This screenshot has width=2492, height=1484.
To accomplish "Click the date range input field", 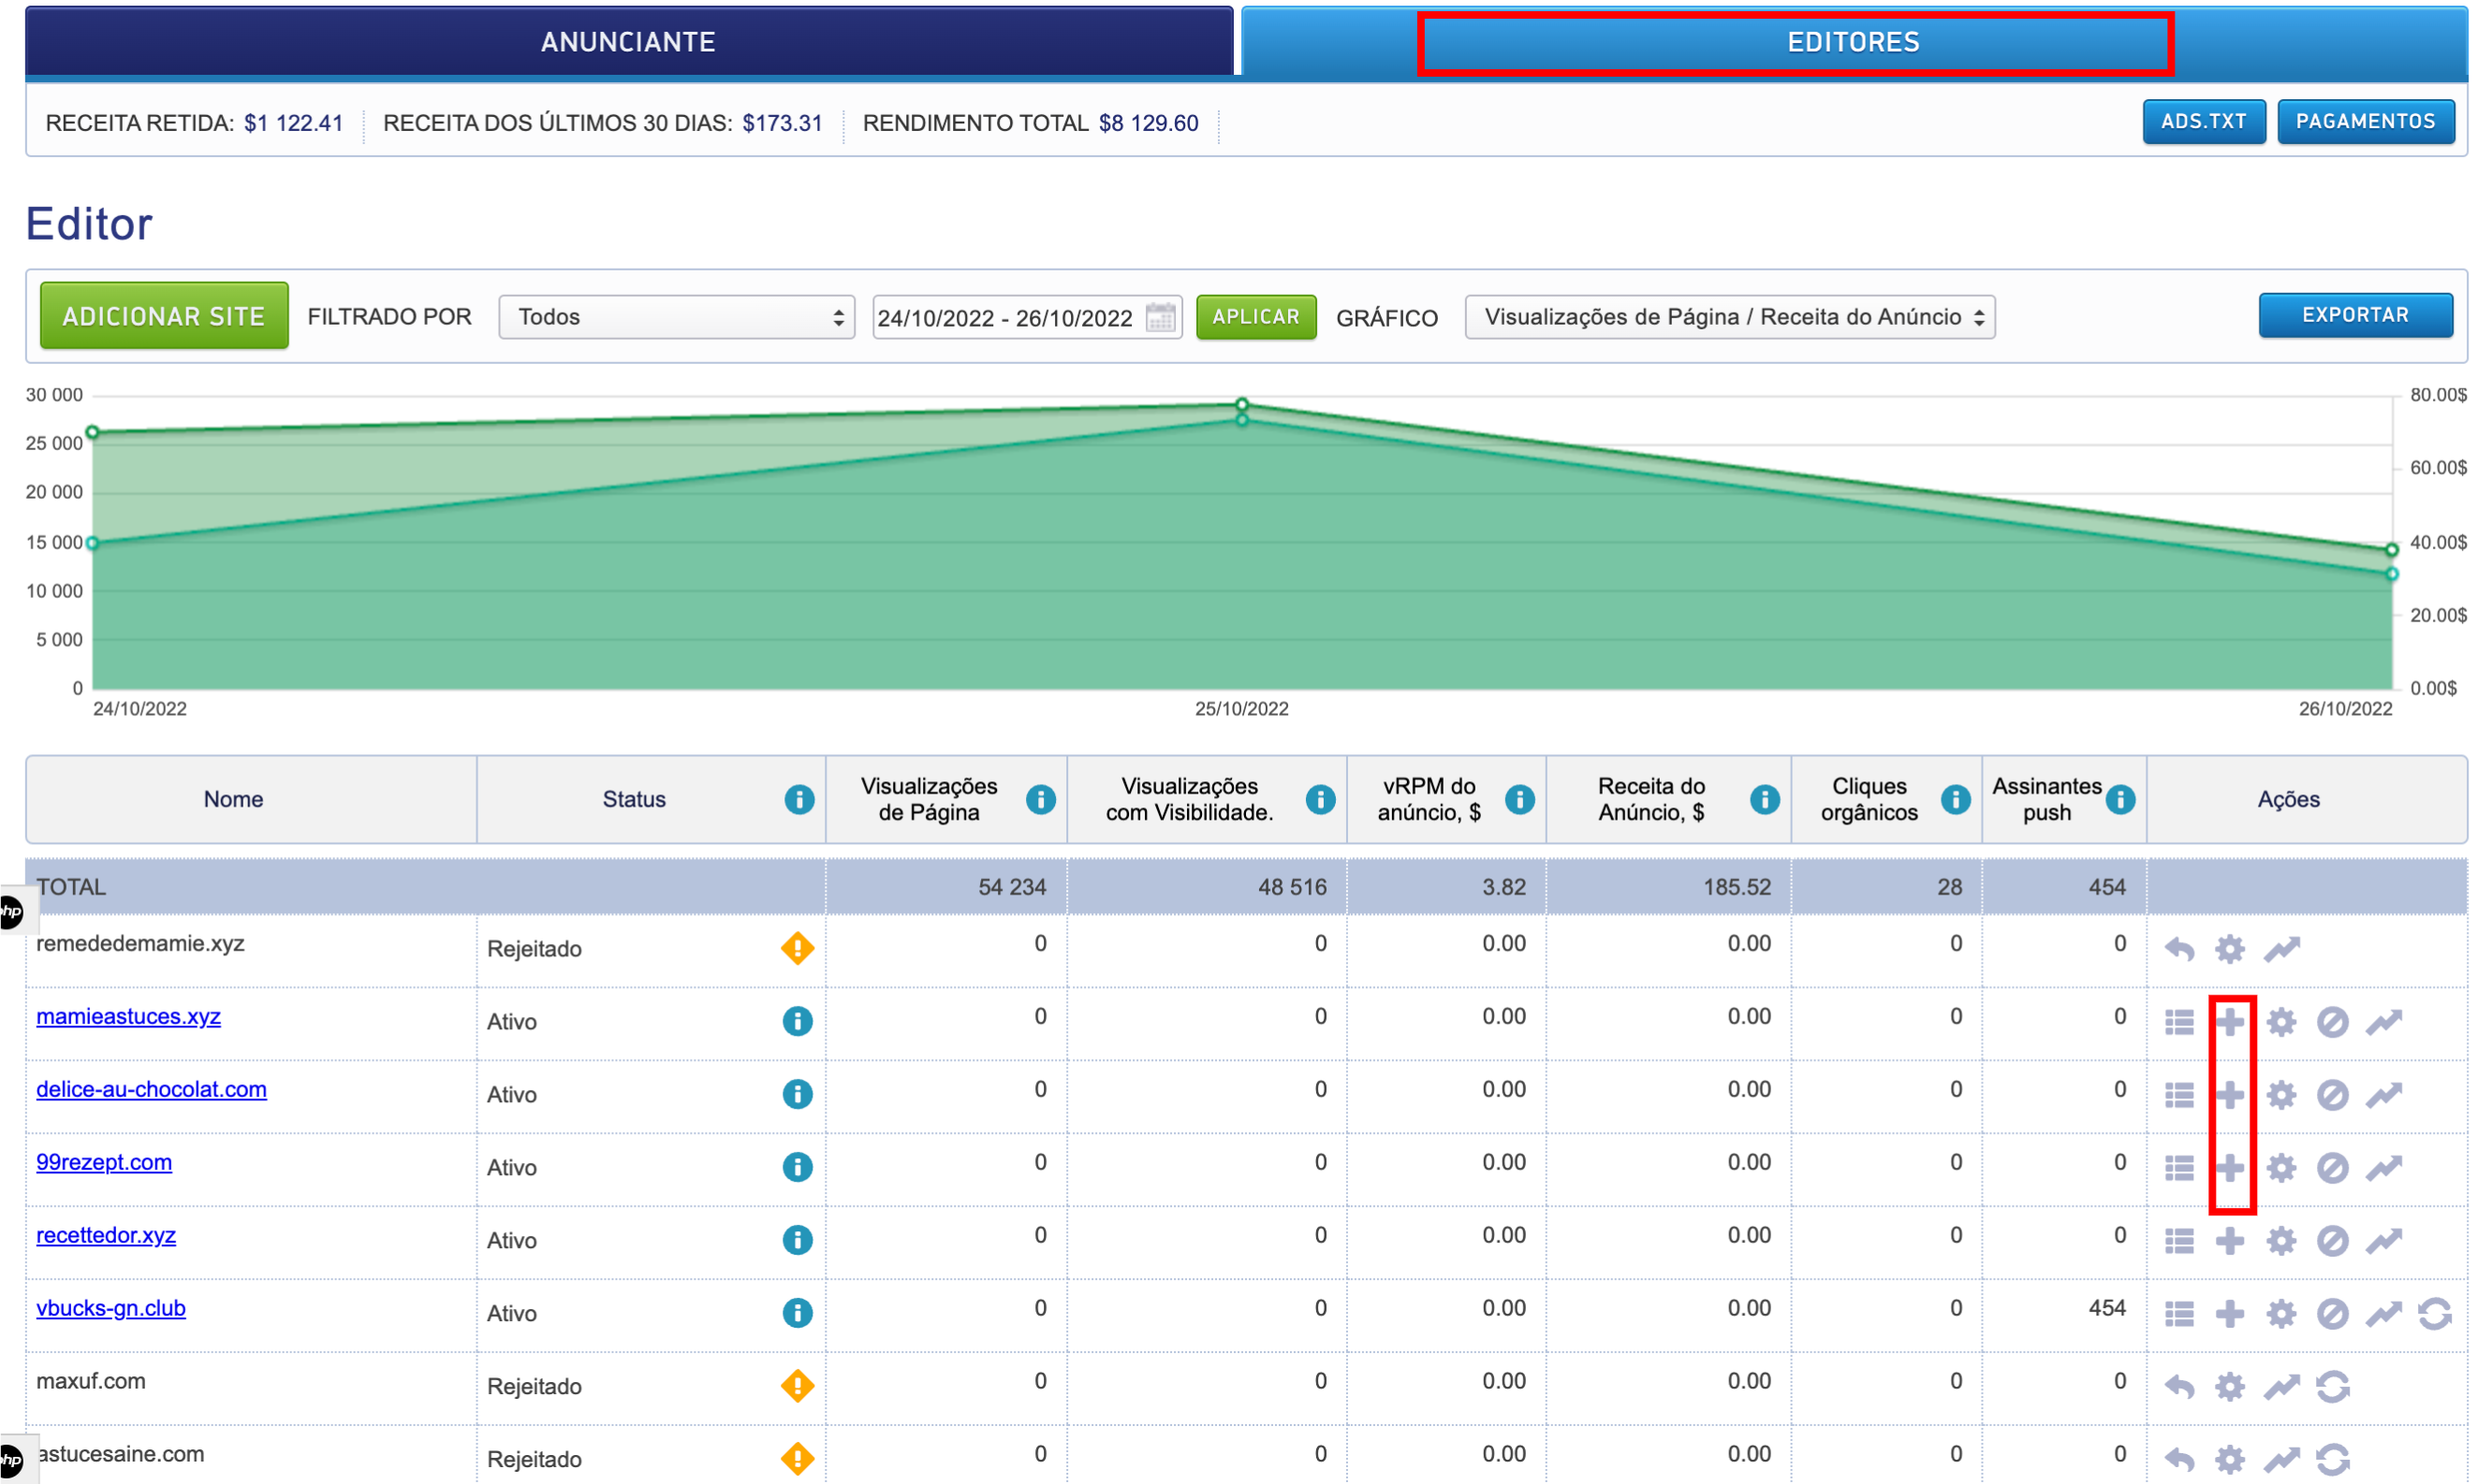I will [1005, 318].
